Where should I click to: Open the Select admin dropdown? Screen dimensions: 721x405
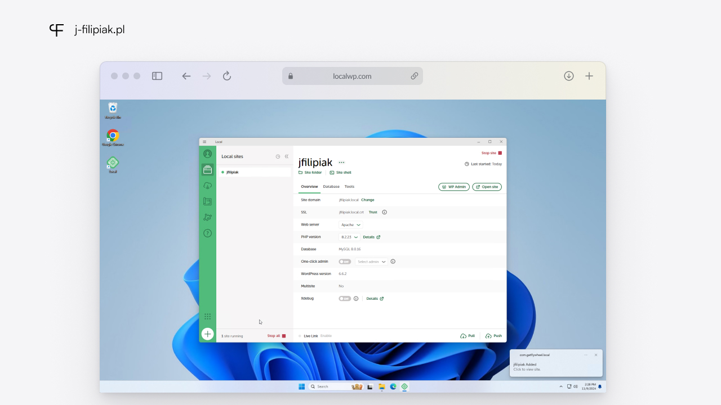coord(371,262)
